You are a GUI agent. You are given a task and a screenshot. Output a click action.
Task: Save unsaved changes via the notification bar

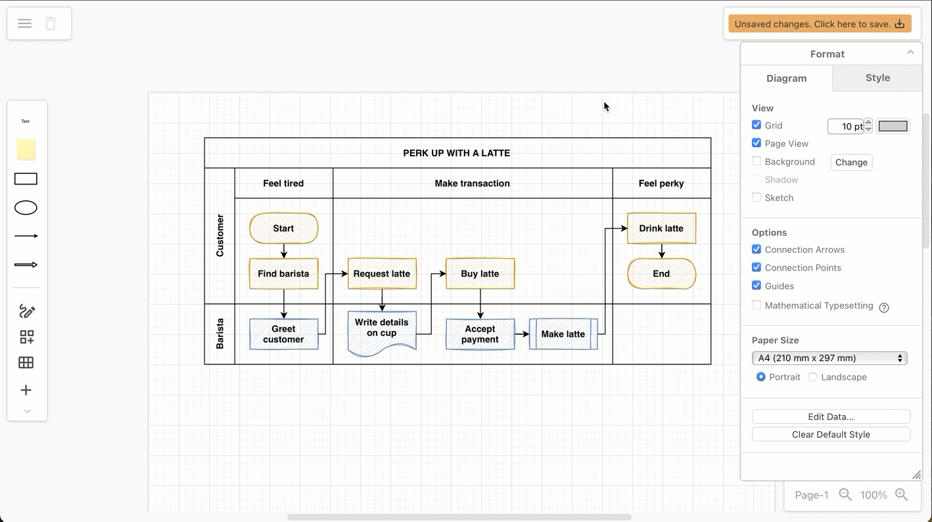(x=820, y=23)
